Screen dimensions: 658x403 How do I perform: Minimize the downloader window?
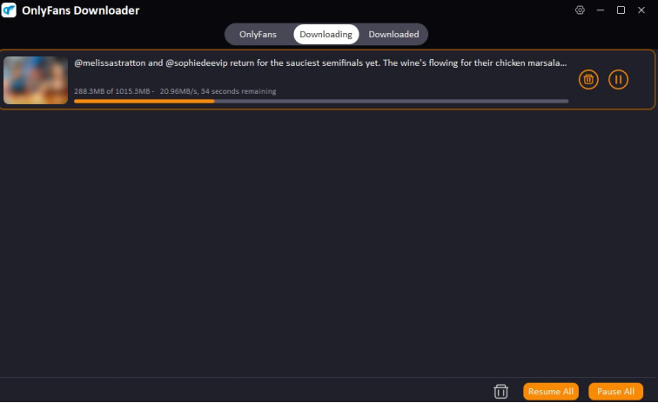pyautogui.click(x=601, y=10)
